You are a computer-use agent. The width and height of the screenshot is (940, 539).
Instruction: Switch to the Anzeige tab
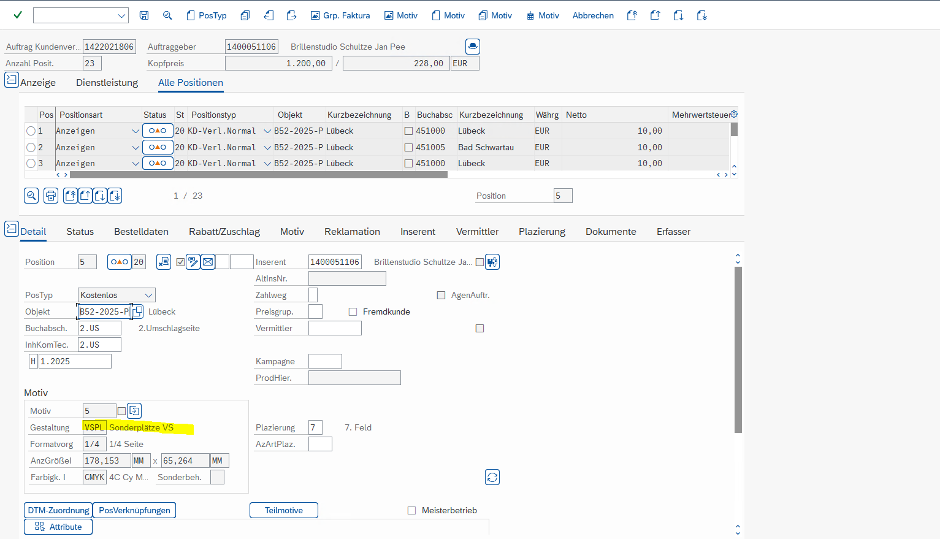coord(38,82)
